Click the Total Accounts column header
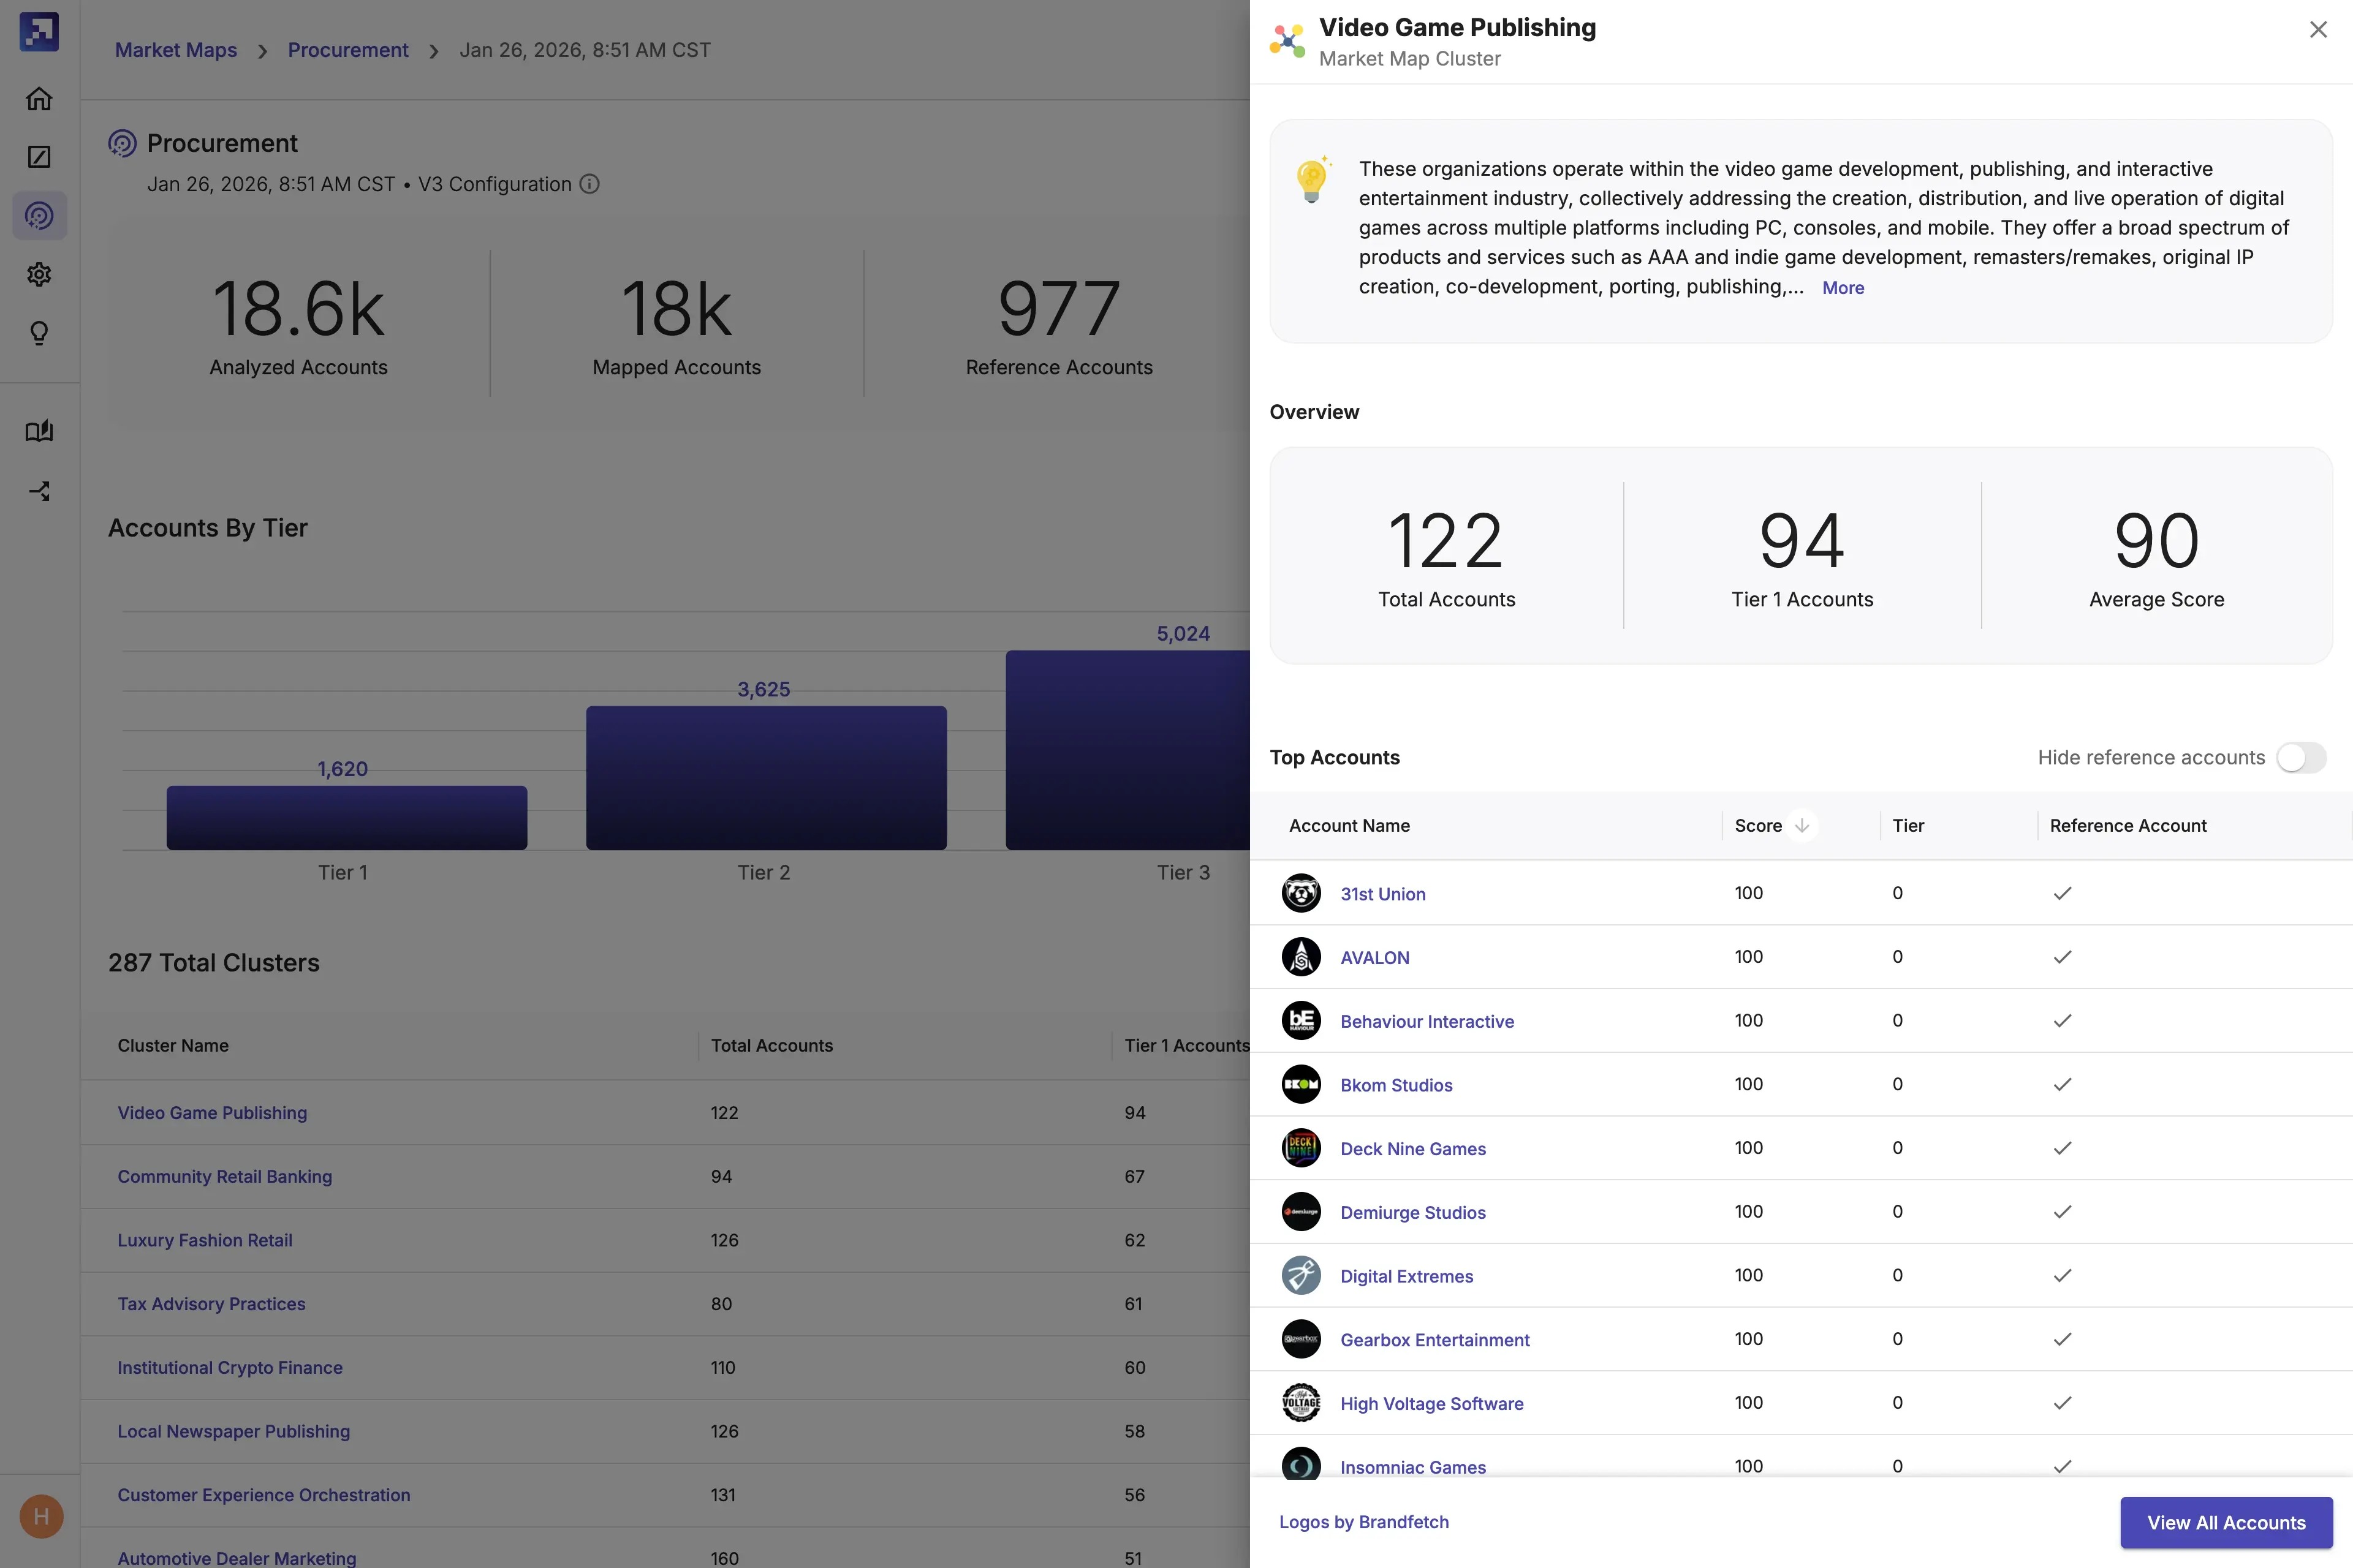2353x1568 pixels. click(x=771, y=1046)
